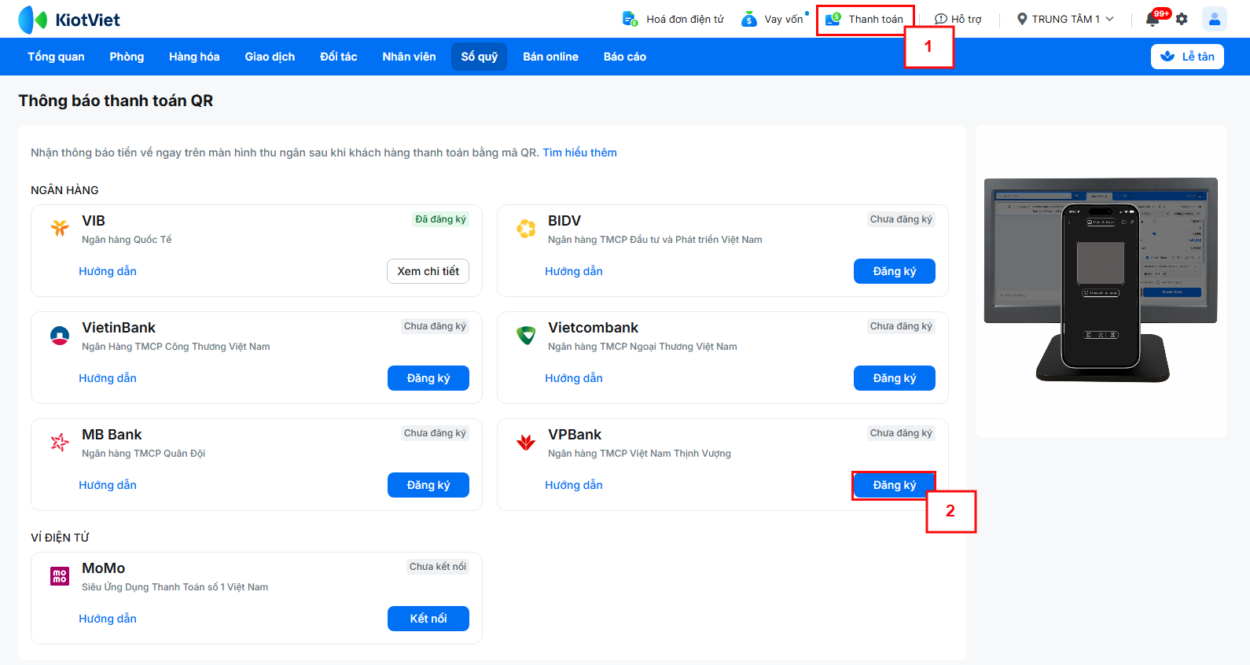This screenshot has width=1250, height=665.
Task: Open Hướng dẫn link for MoMo
Action: click(108, 619)
